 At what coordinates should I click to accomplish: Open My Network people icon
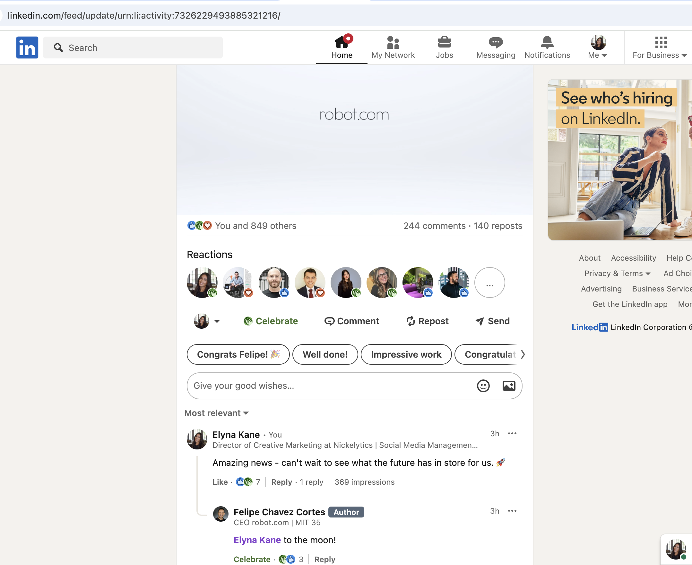tap(393, 42)
